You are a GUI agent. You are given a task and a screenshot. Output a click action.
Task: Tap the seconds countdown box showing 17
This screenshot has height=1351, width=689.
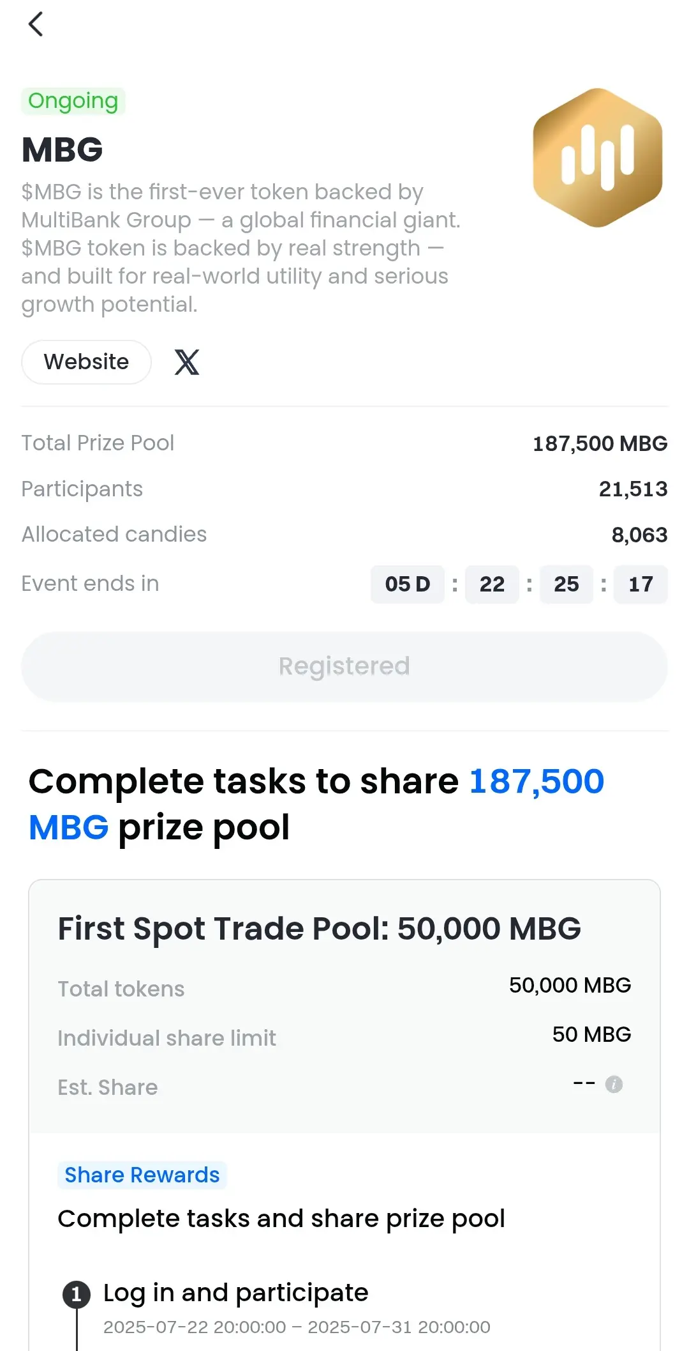tap(641, 584)
